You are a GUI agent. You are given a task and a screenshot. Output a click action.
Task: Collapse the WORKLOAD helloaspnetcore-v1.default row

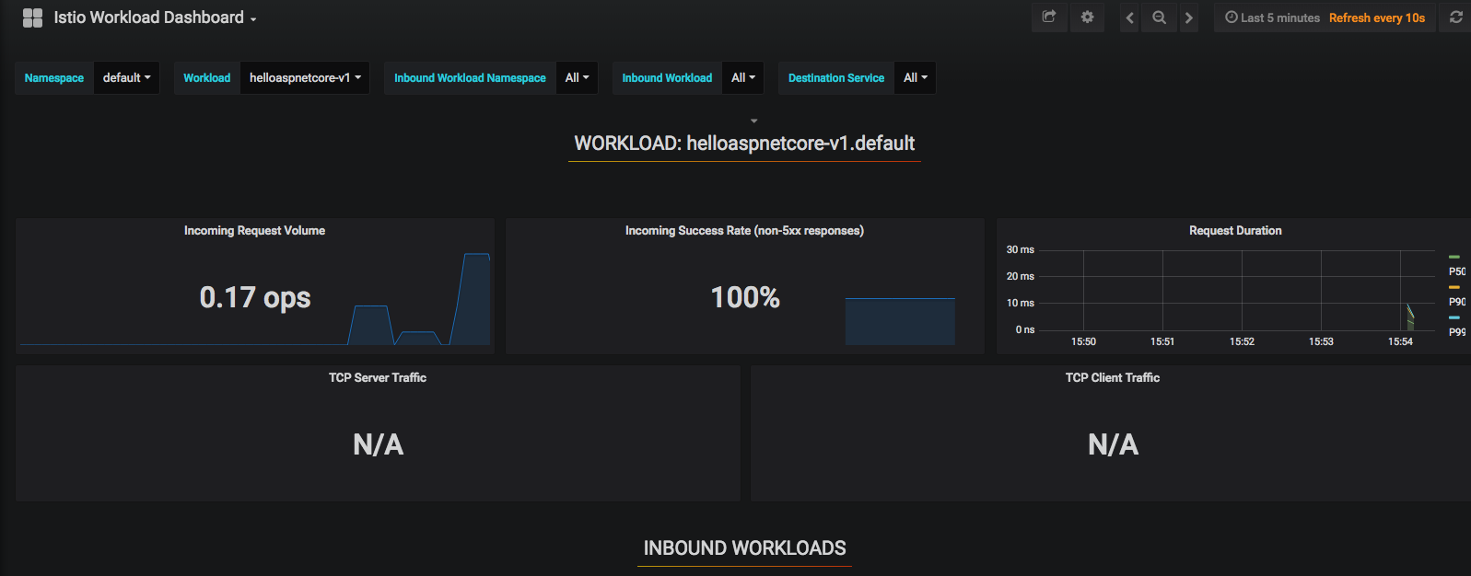[744, 144]
